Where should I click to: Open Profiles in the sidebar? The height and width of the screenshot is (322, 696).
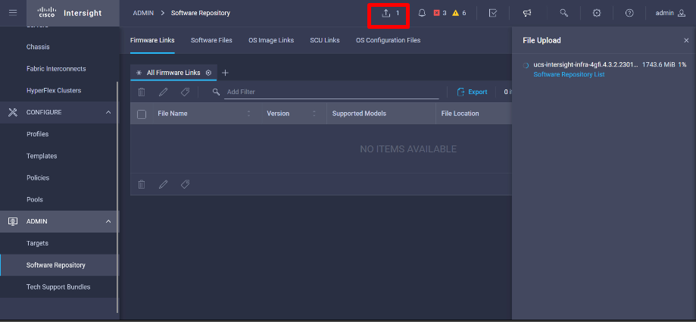(37, 134)
